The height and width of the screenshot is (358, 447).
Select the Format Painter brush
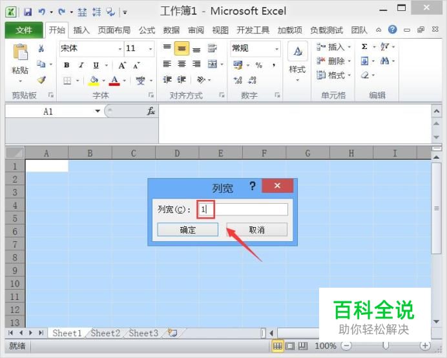[41, 80]
